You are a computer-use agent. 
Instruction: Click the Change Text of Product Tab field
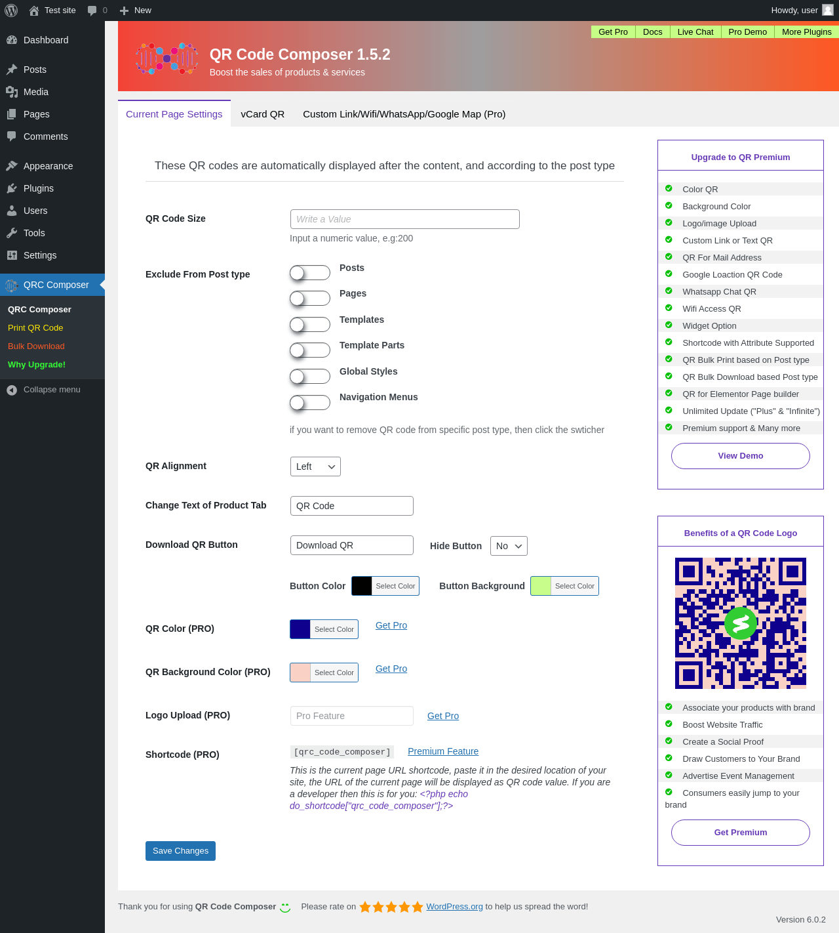352,506
